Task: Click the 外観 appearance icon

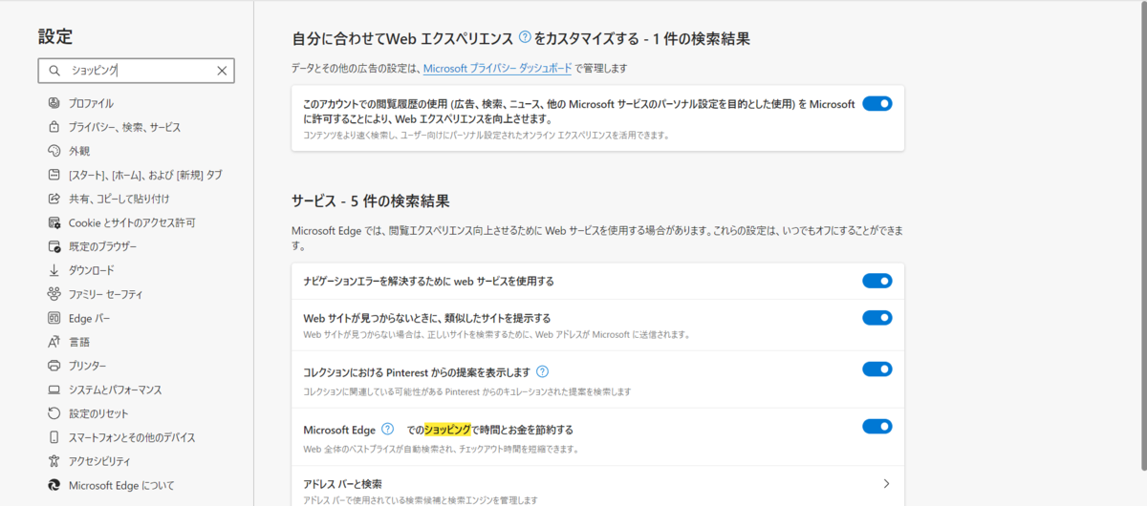Action: (x=54, y=151)
